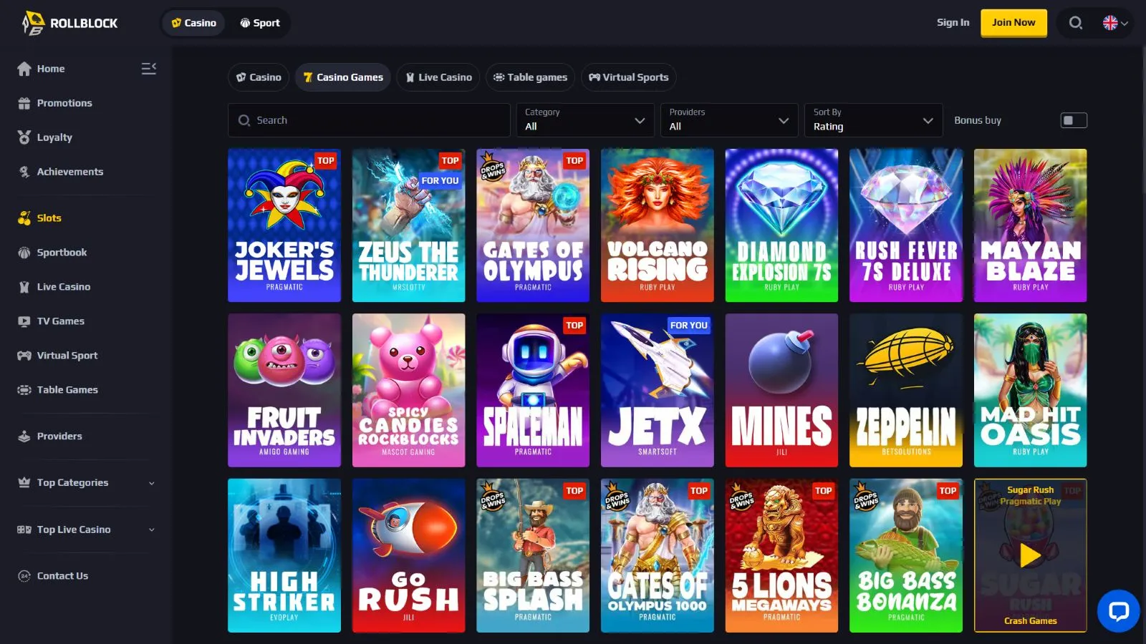The width and height of the screenshot is (1146, 644).
Task: Click the Join Now button
Action: pos(1013,23)
